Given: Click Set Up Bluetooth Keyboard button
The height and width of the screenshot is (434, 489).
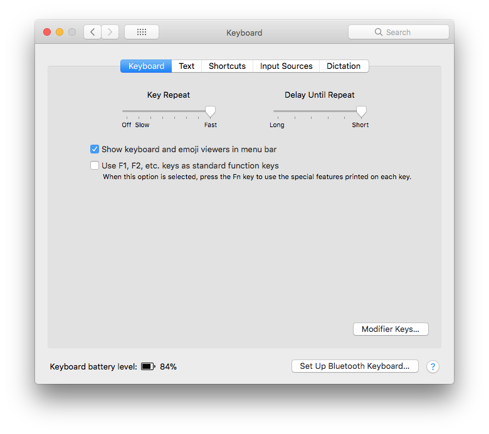Looking at the screenshot, I should (355, 366).
